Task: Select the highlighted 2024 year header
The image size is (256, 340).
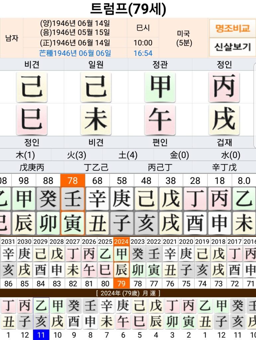Action: [122, 242]
